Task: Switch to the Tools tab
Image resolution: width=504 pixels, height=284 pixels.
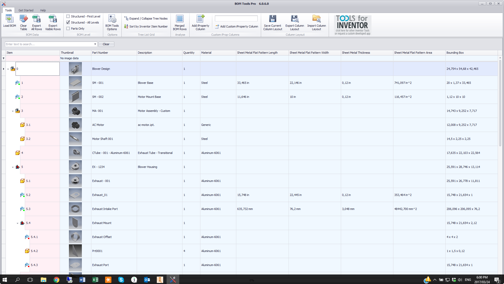Action: pos(8,10)
